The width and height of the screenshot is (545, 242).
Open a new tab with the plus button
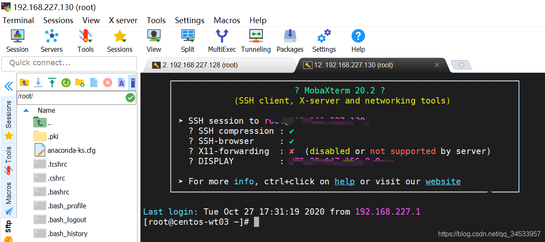point(461,65)
